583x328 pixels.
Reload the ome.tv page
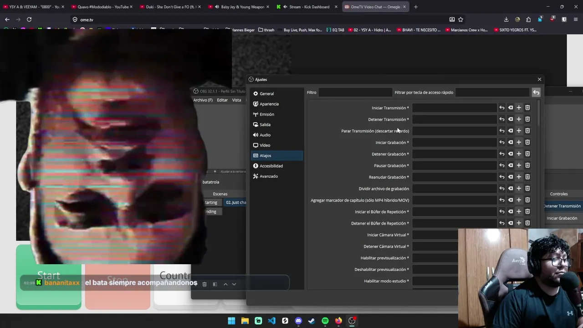pyautogui.click(x=29, y=20)
